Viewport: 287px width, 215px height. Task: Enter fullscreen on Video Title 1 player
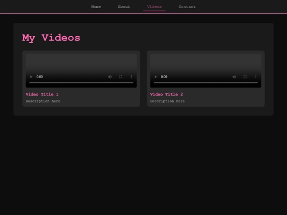tap(121, 77)
